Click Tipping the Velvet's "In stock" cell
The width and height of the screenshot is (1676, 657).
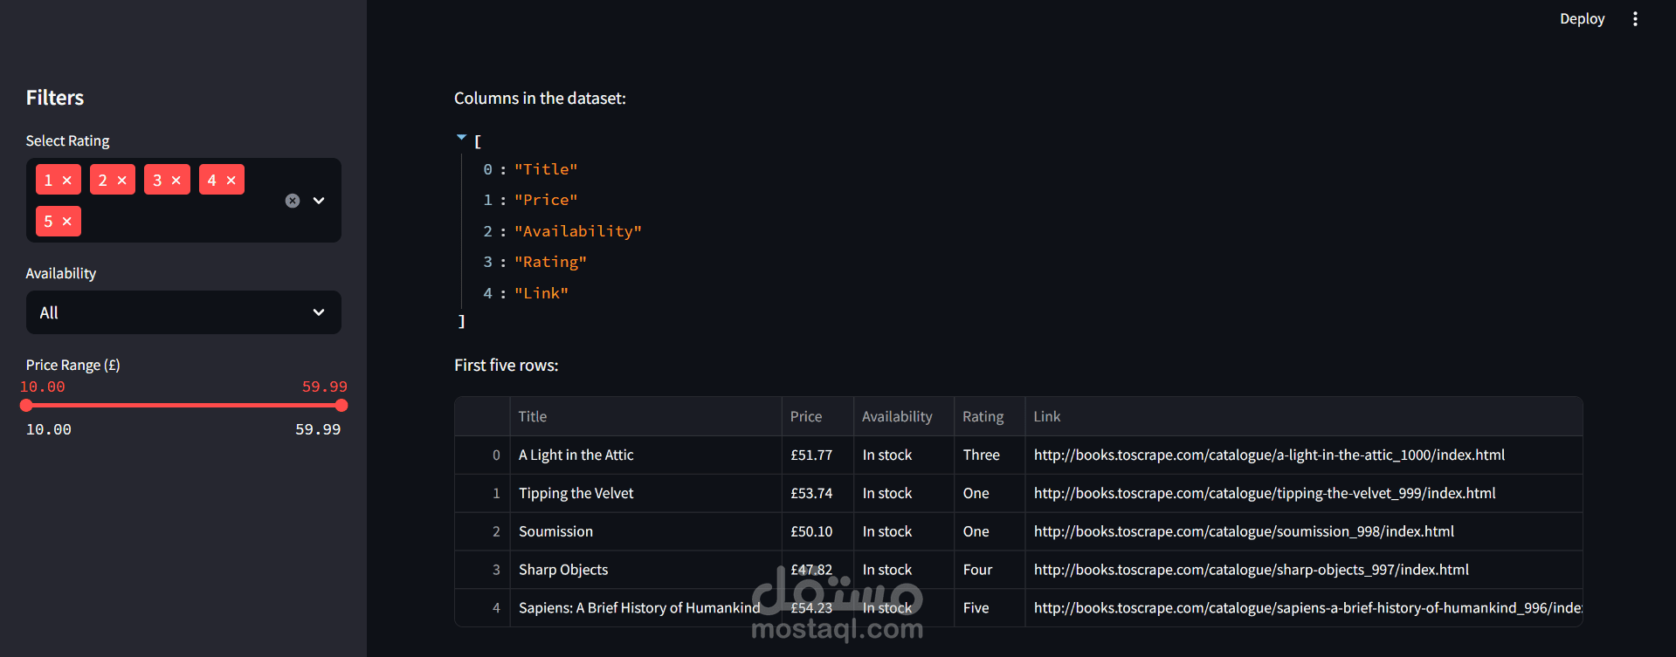[904, 493]
